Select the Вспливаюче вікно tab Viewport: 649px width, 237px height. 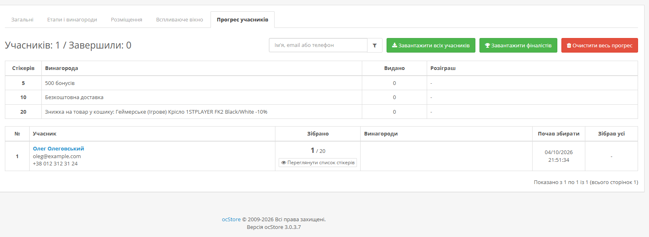[x=180, y=19]
